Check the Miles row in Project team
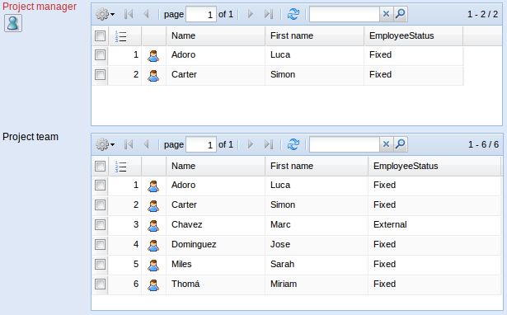507x315 pixels. click(x=101, y=264)
